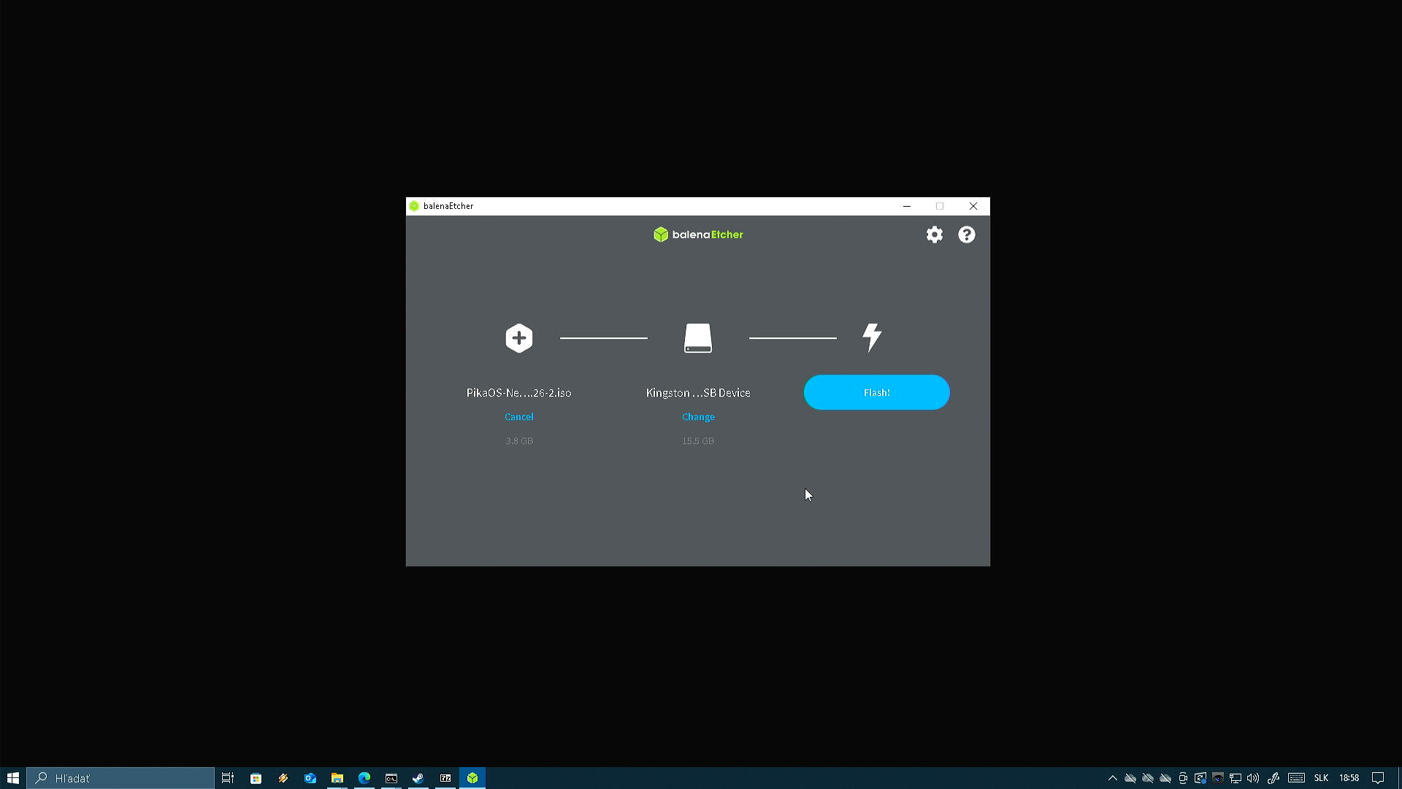
Task: Open the volume control in tray
Action: [1253, 778]
